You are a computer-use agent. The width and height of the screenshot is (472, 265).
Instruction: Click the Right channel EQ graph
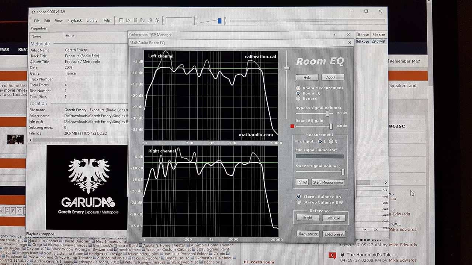coord(211,191)
